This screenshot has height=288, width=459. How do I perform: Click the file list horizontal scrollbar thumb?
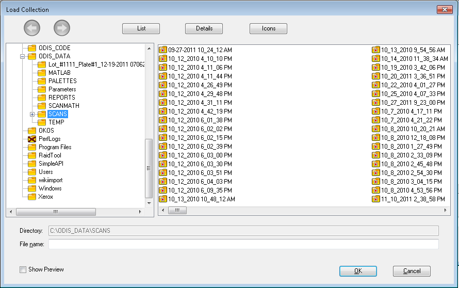click(177, 211)
